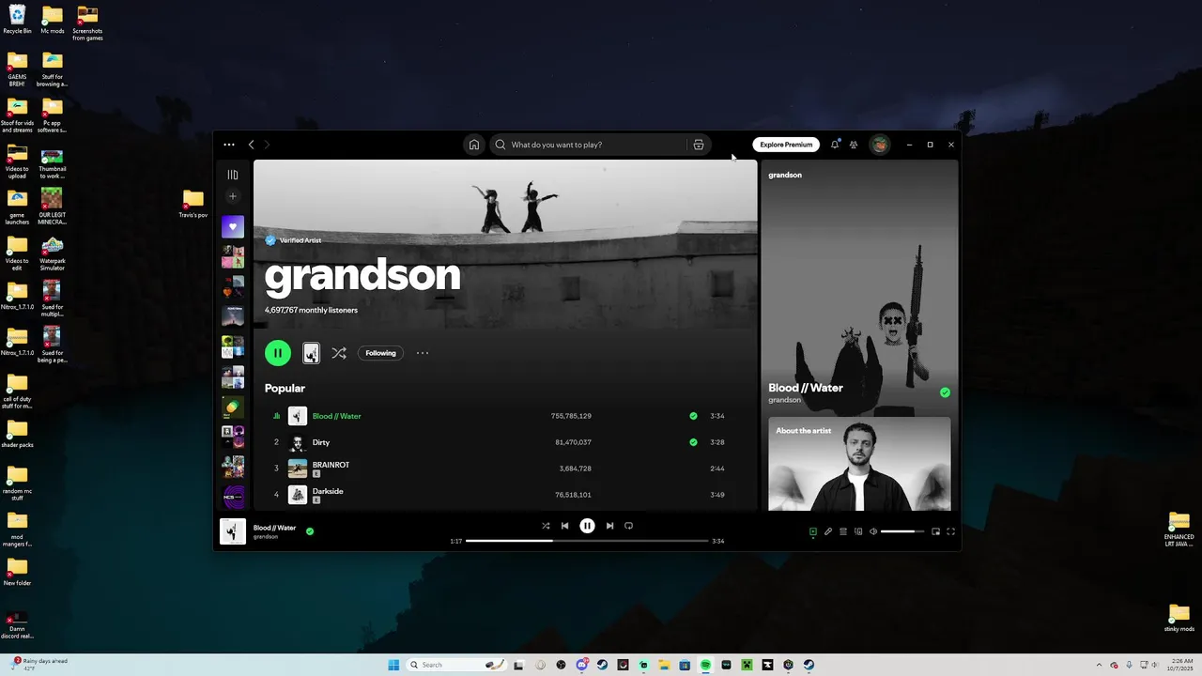Open grandson artist link in player bar
The image size is (1202, 676).
click(x=266, y=537)
